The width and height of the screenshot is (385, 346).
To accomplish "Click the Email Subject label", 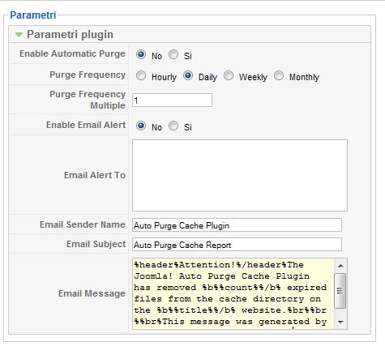I will coord(96,244).
